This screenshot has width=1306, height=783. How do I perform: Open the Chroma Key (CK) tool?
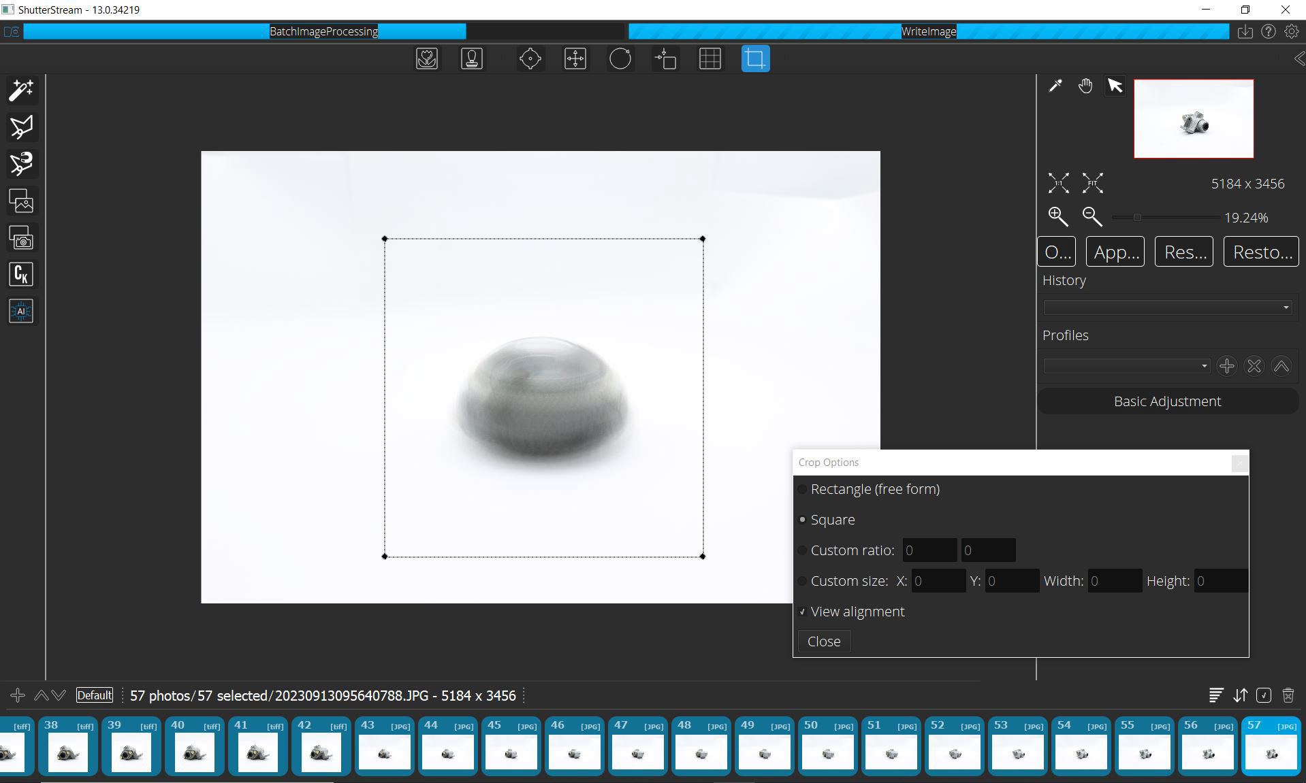click(21, 275)
